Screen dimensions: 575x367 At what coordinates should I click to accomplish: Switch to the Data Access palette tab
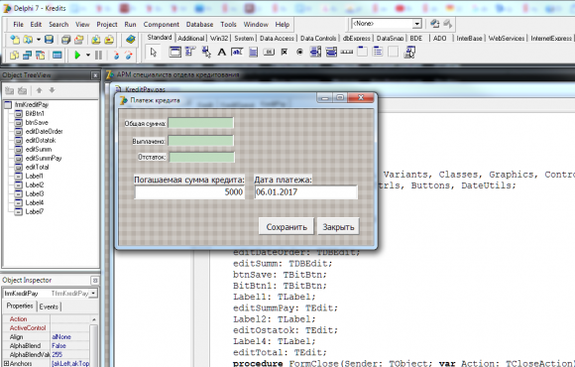coord(277,38)
